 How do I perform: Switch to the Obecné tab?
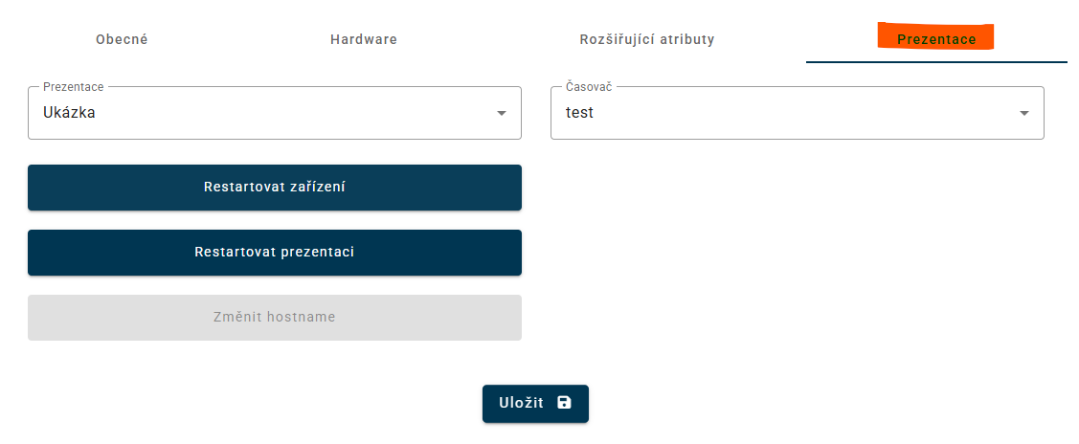click(x=122, y=40)
